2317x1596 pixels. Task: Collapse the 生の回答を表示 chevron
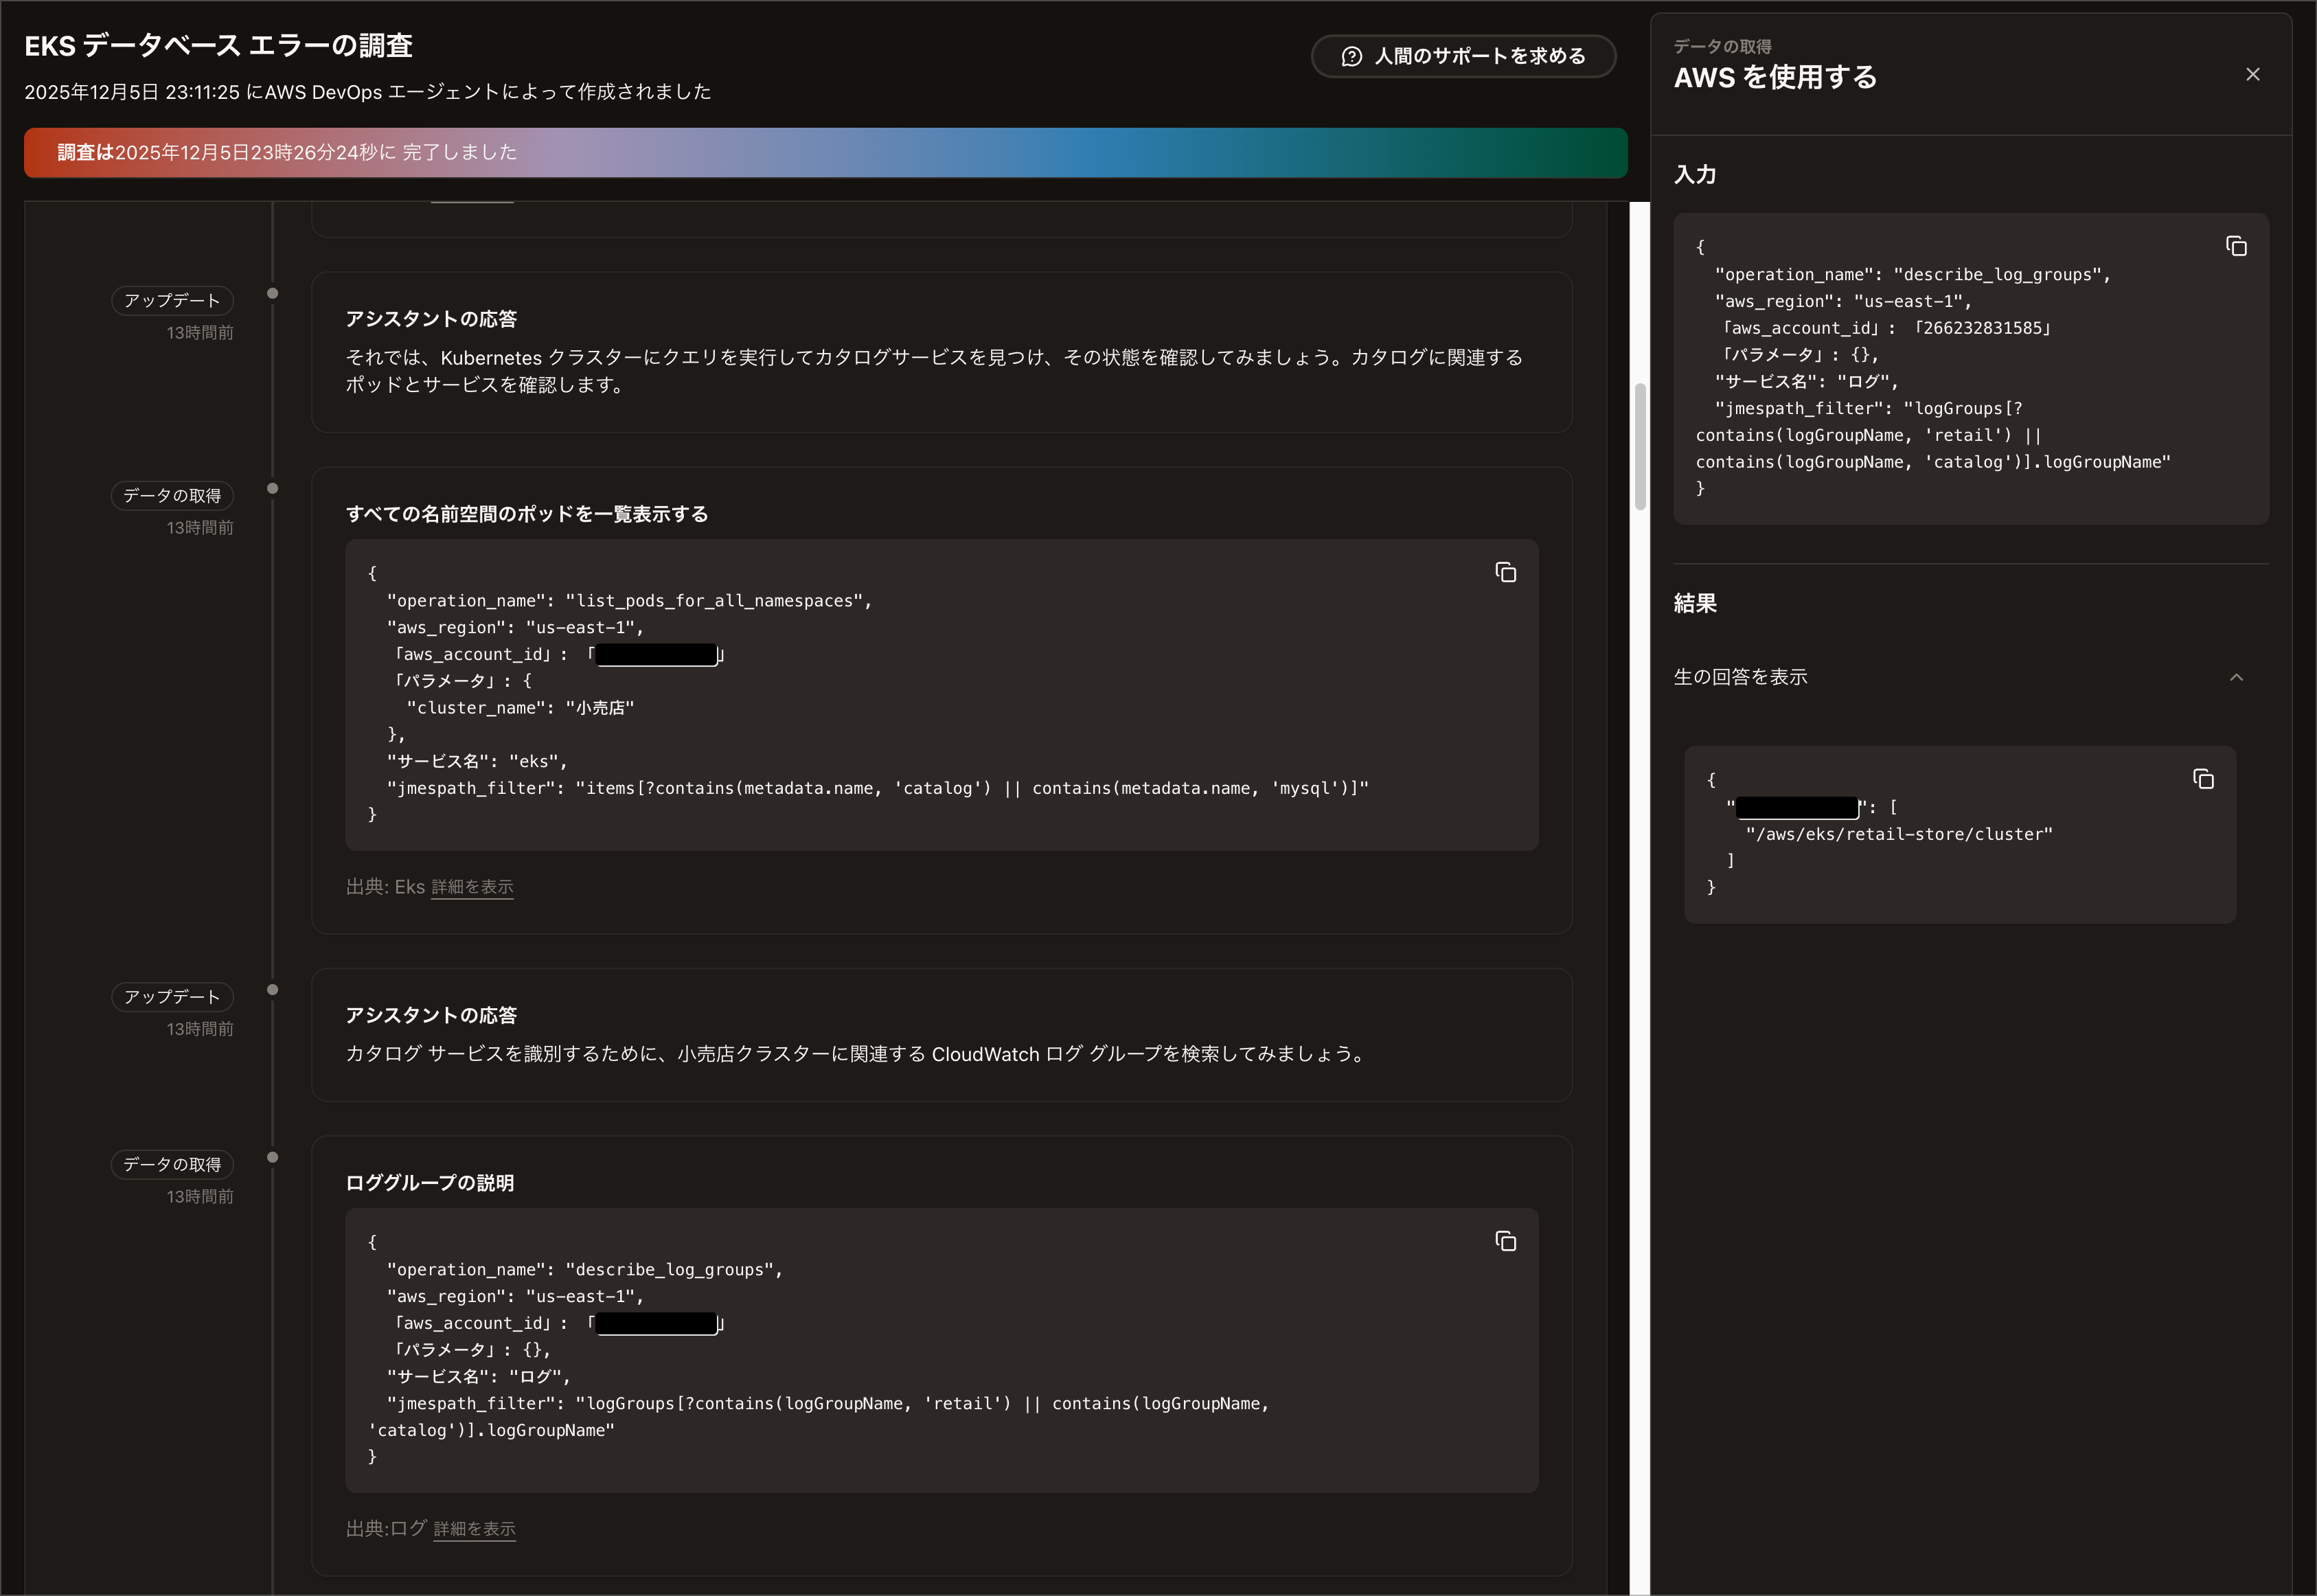pos(2236,678)
